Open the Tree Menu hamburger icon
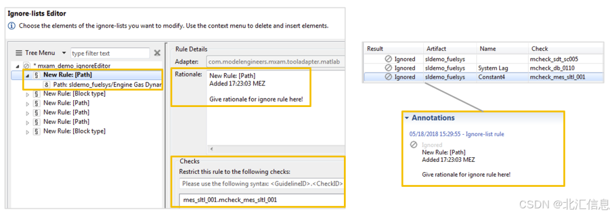 pyautogui.click(x=19, y=53)
